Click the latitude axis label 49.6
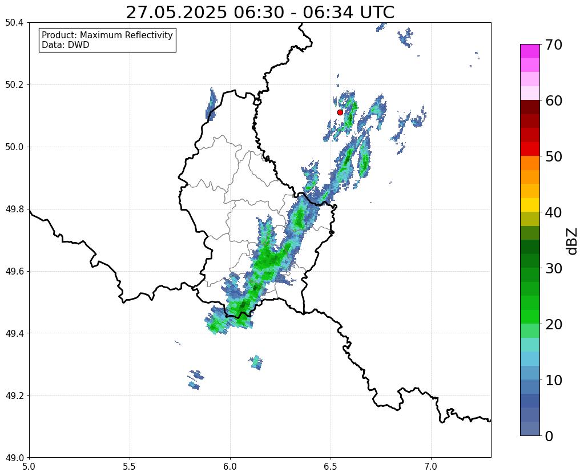584x476 pixels. pos(14,271)
